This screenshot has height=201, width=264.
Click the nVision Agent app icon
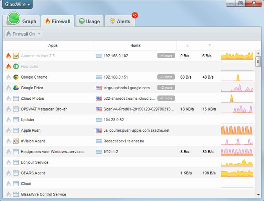16,141
